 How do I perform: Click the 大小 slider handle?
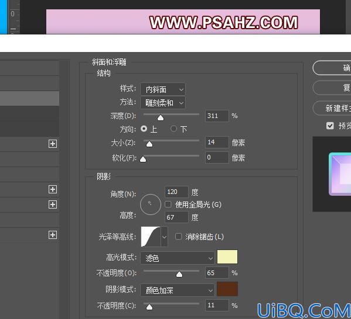[149, 144]
